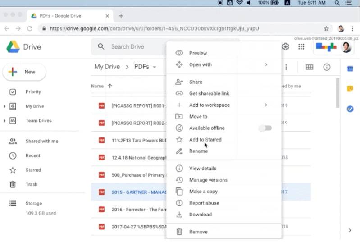Open the Keep notes side panel icon
Screen dimensions: 360x242
[350, 89]
